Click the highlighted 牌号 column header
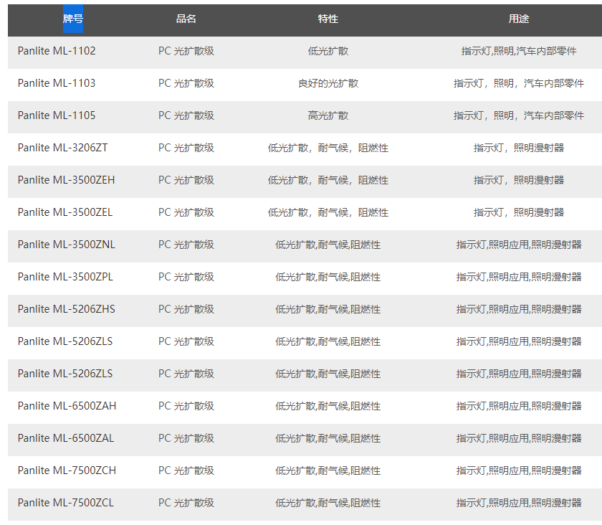Image resolution: width=602 pixels, height=525 pixels. coord(72,19)
